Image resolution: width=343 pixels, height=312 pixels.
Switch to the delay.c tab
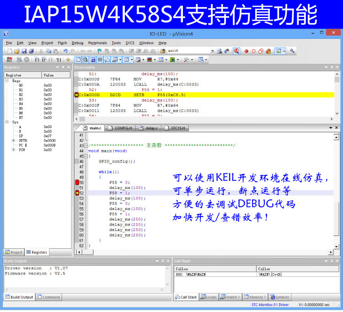coord(148,128)
